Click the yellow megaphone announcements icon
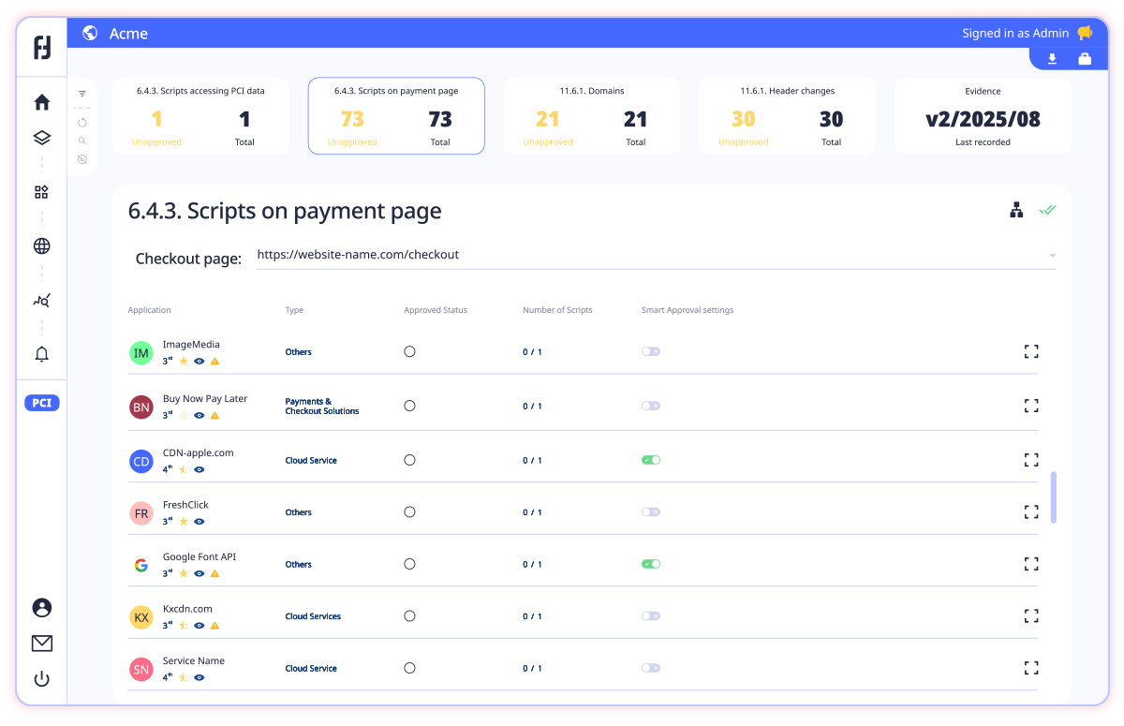Image resolution: width=1124 pixels, height=726 pixels. tap(1085, 33)
